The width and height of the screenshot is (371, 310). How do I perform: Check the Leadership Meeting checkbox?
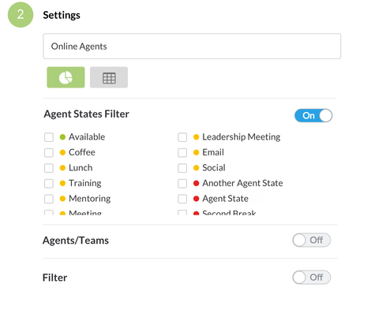[182, 137]
